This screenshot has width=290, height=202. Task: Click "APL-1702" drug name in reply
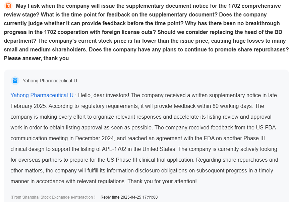tap(114, 149)
